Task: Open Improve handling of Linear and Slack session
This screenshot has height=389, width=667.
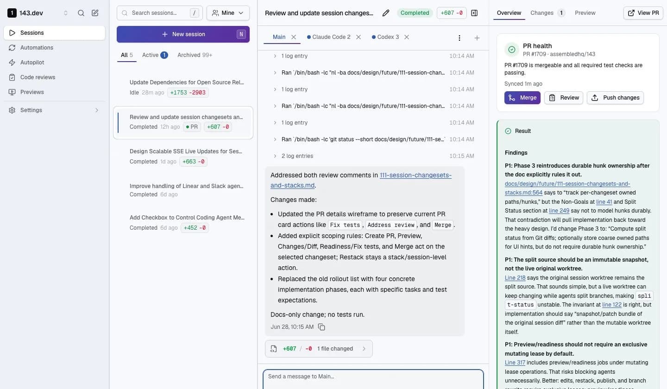Action: pyautogui.click(x=183, y=190)
